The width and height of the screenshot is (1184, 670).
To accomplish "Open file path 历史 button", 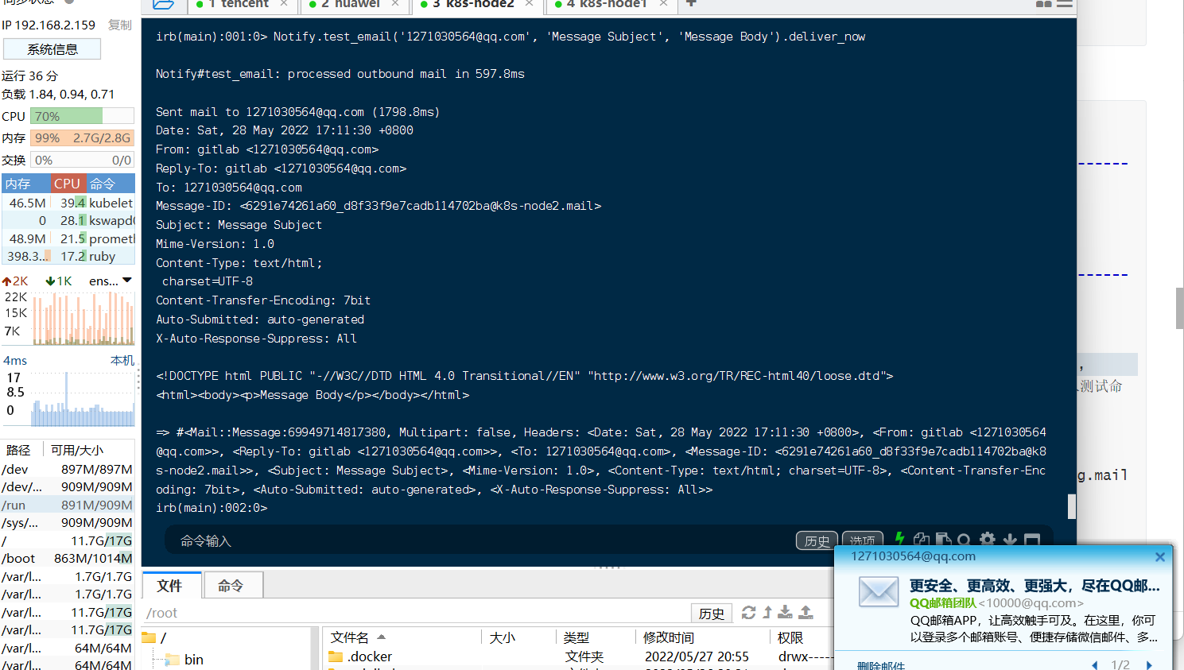I will tap(711, 614).
